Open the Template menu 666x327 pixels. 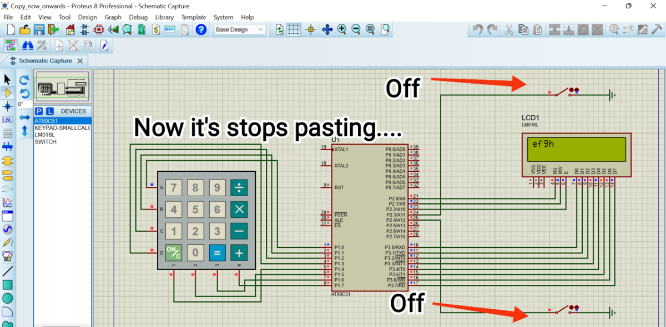(194, 17)
